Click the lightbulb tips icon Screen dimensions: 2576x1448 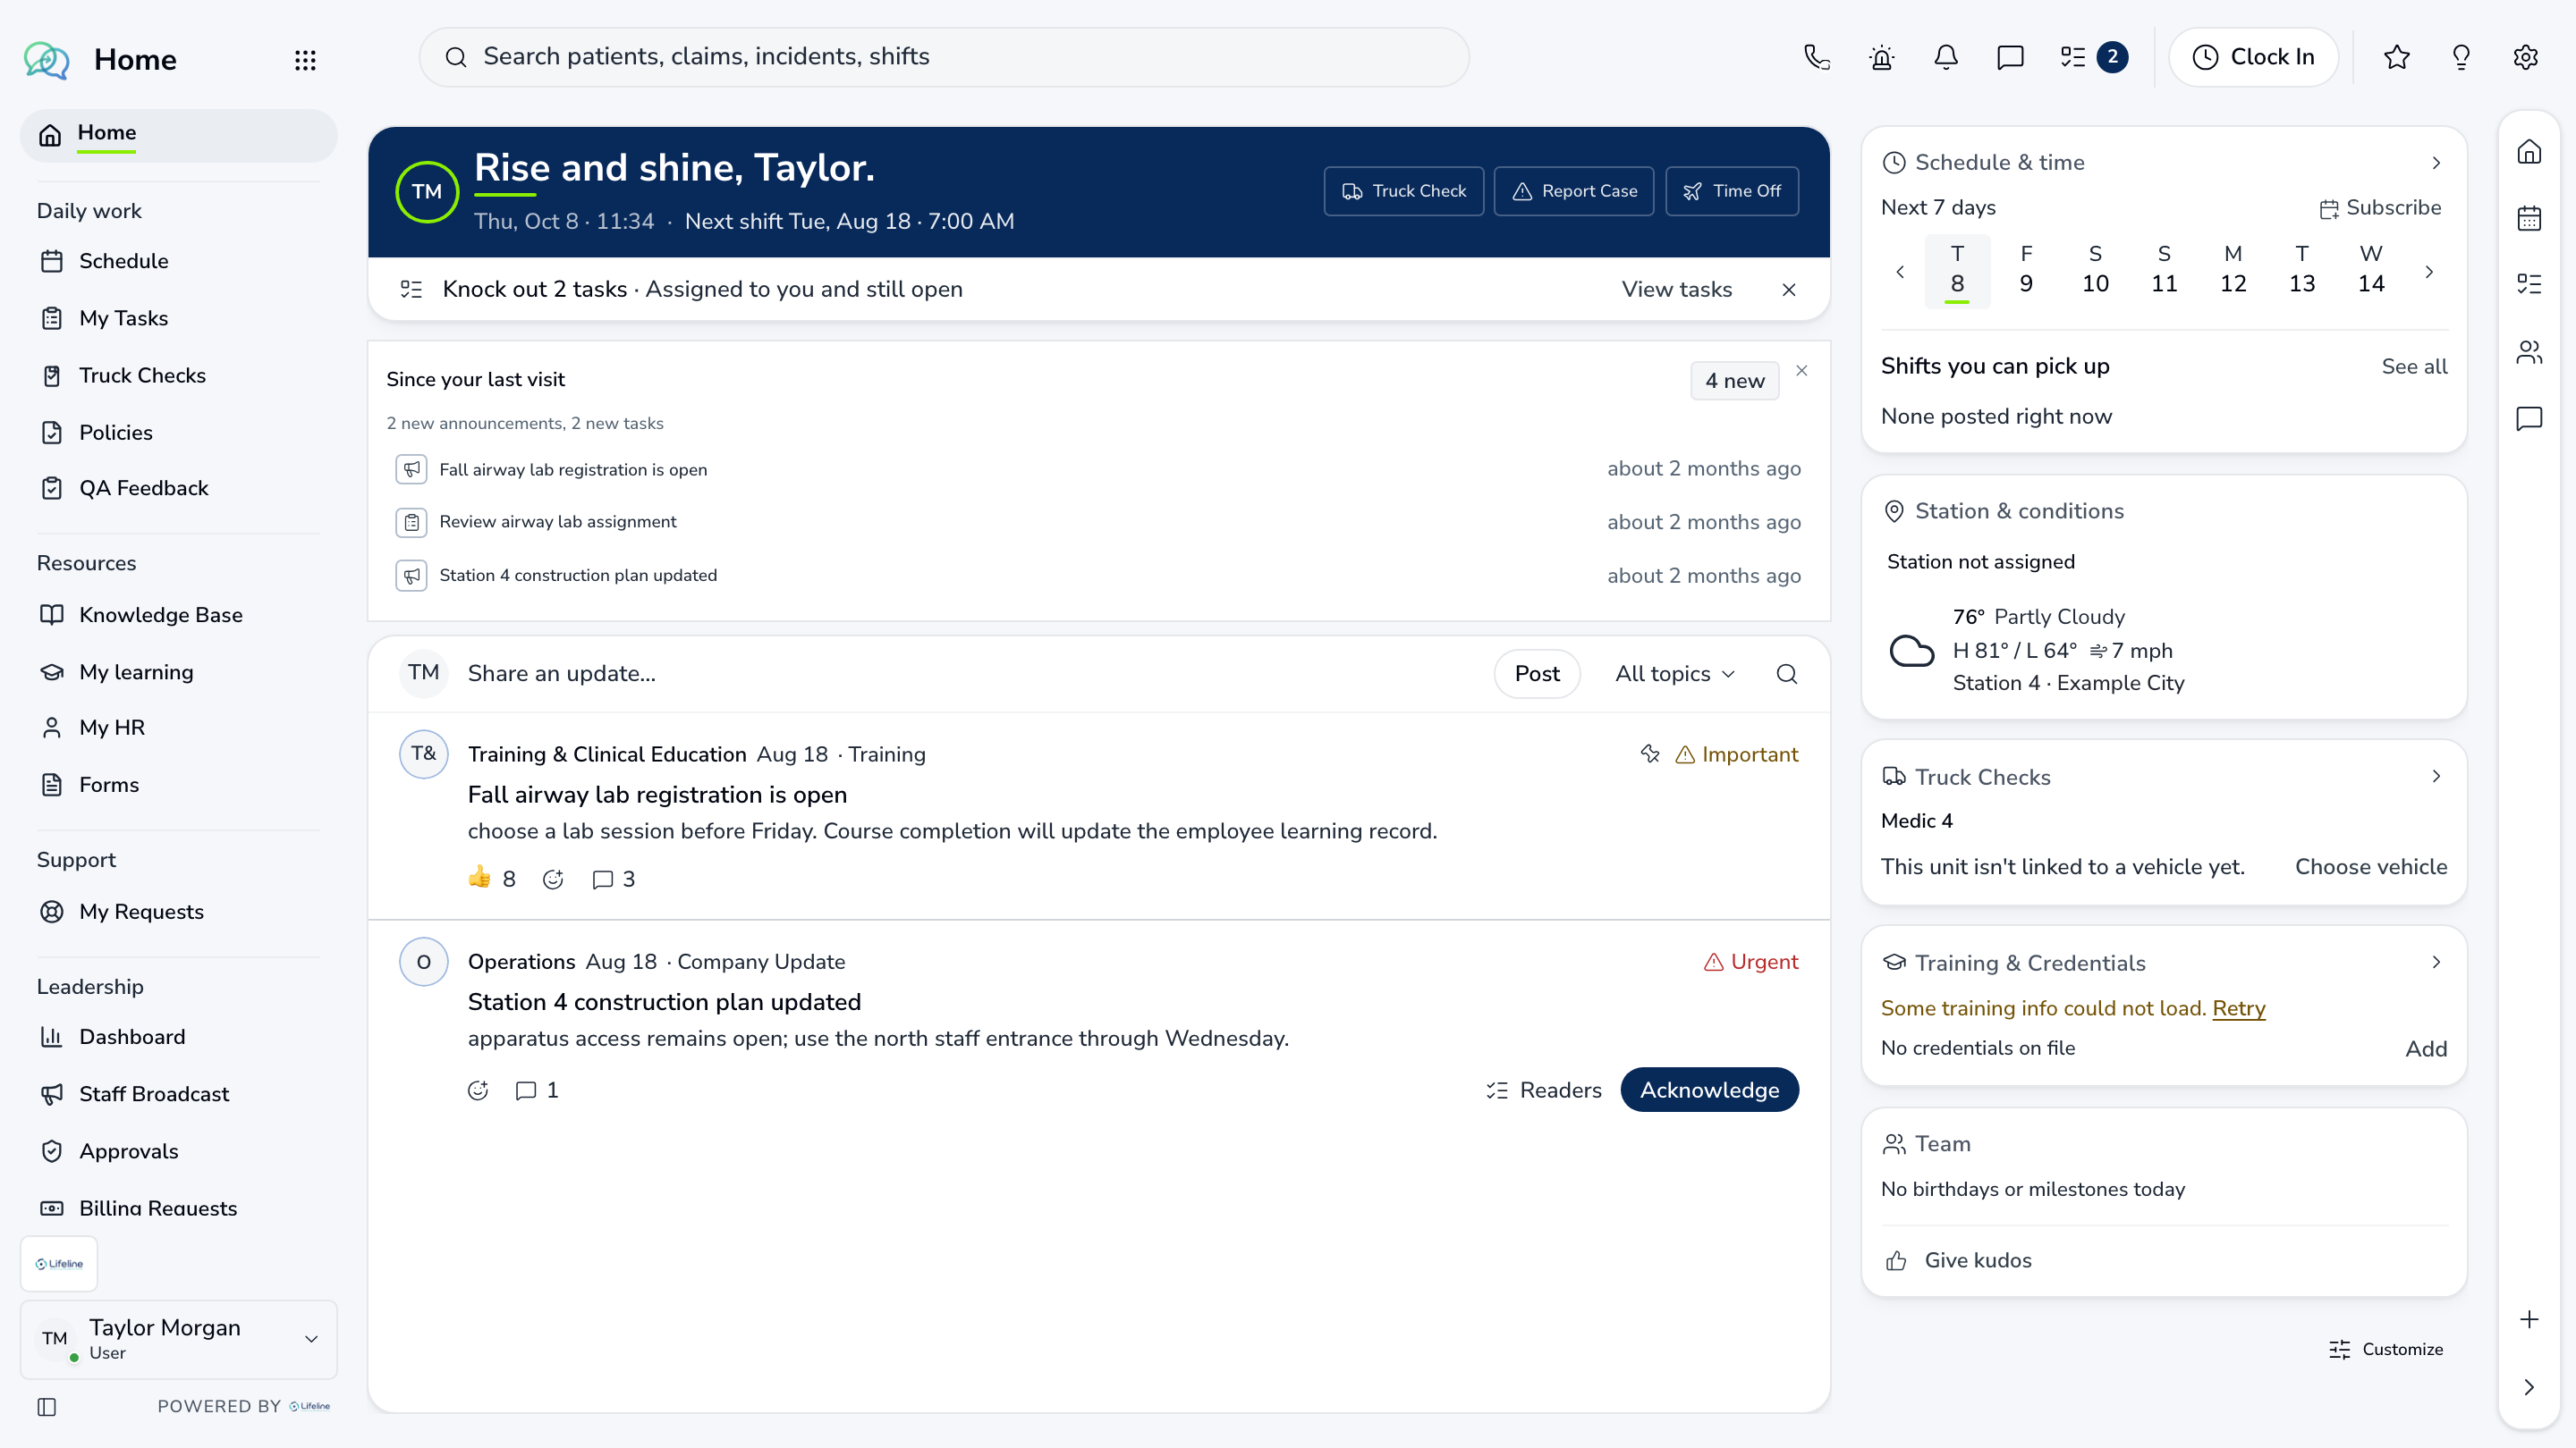tap(2461, 57)
